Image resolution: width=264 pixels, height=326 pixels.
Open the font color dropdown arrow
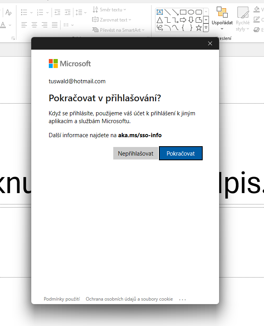(x=10, y=25)
